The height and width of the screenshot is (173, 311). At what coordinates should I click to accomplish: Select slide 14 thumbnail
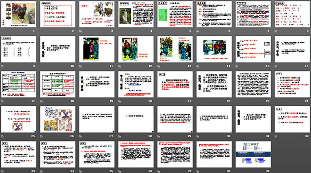214,49
